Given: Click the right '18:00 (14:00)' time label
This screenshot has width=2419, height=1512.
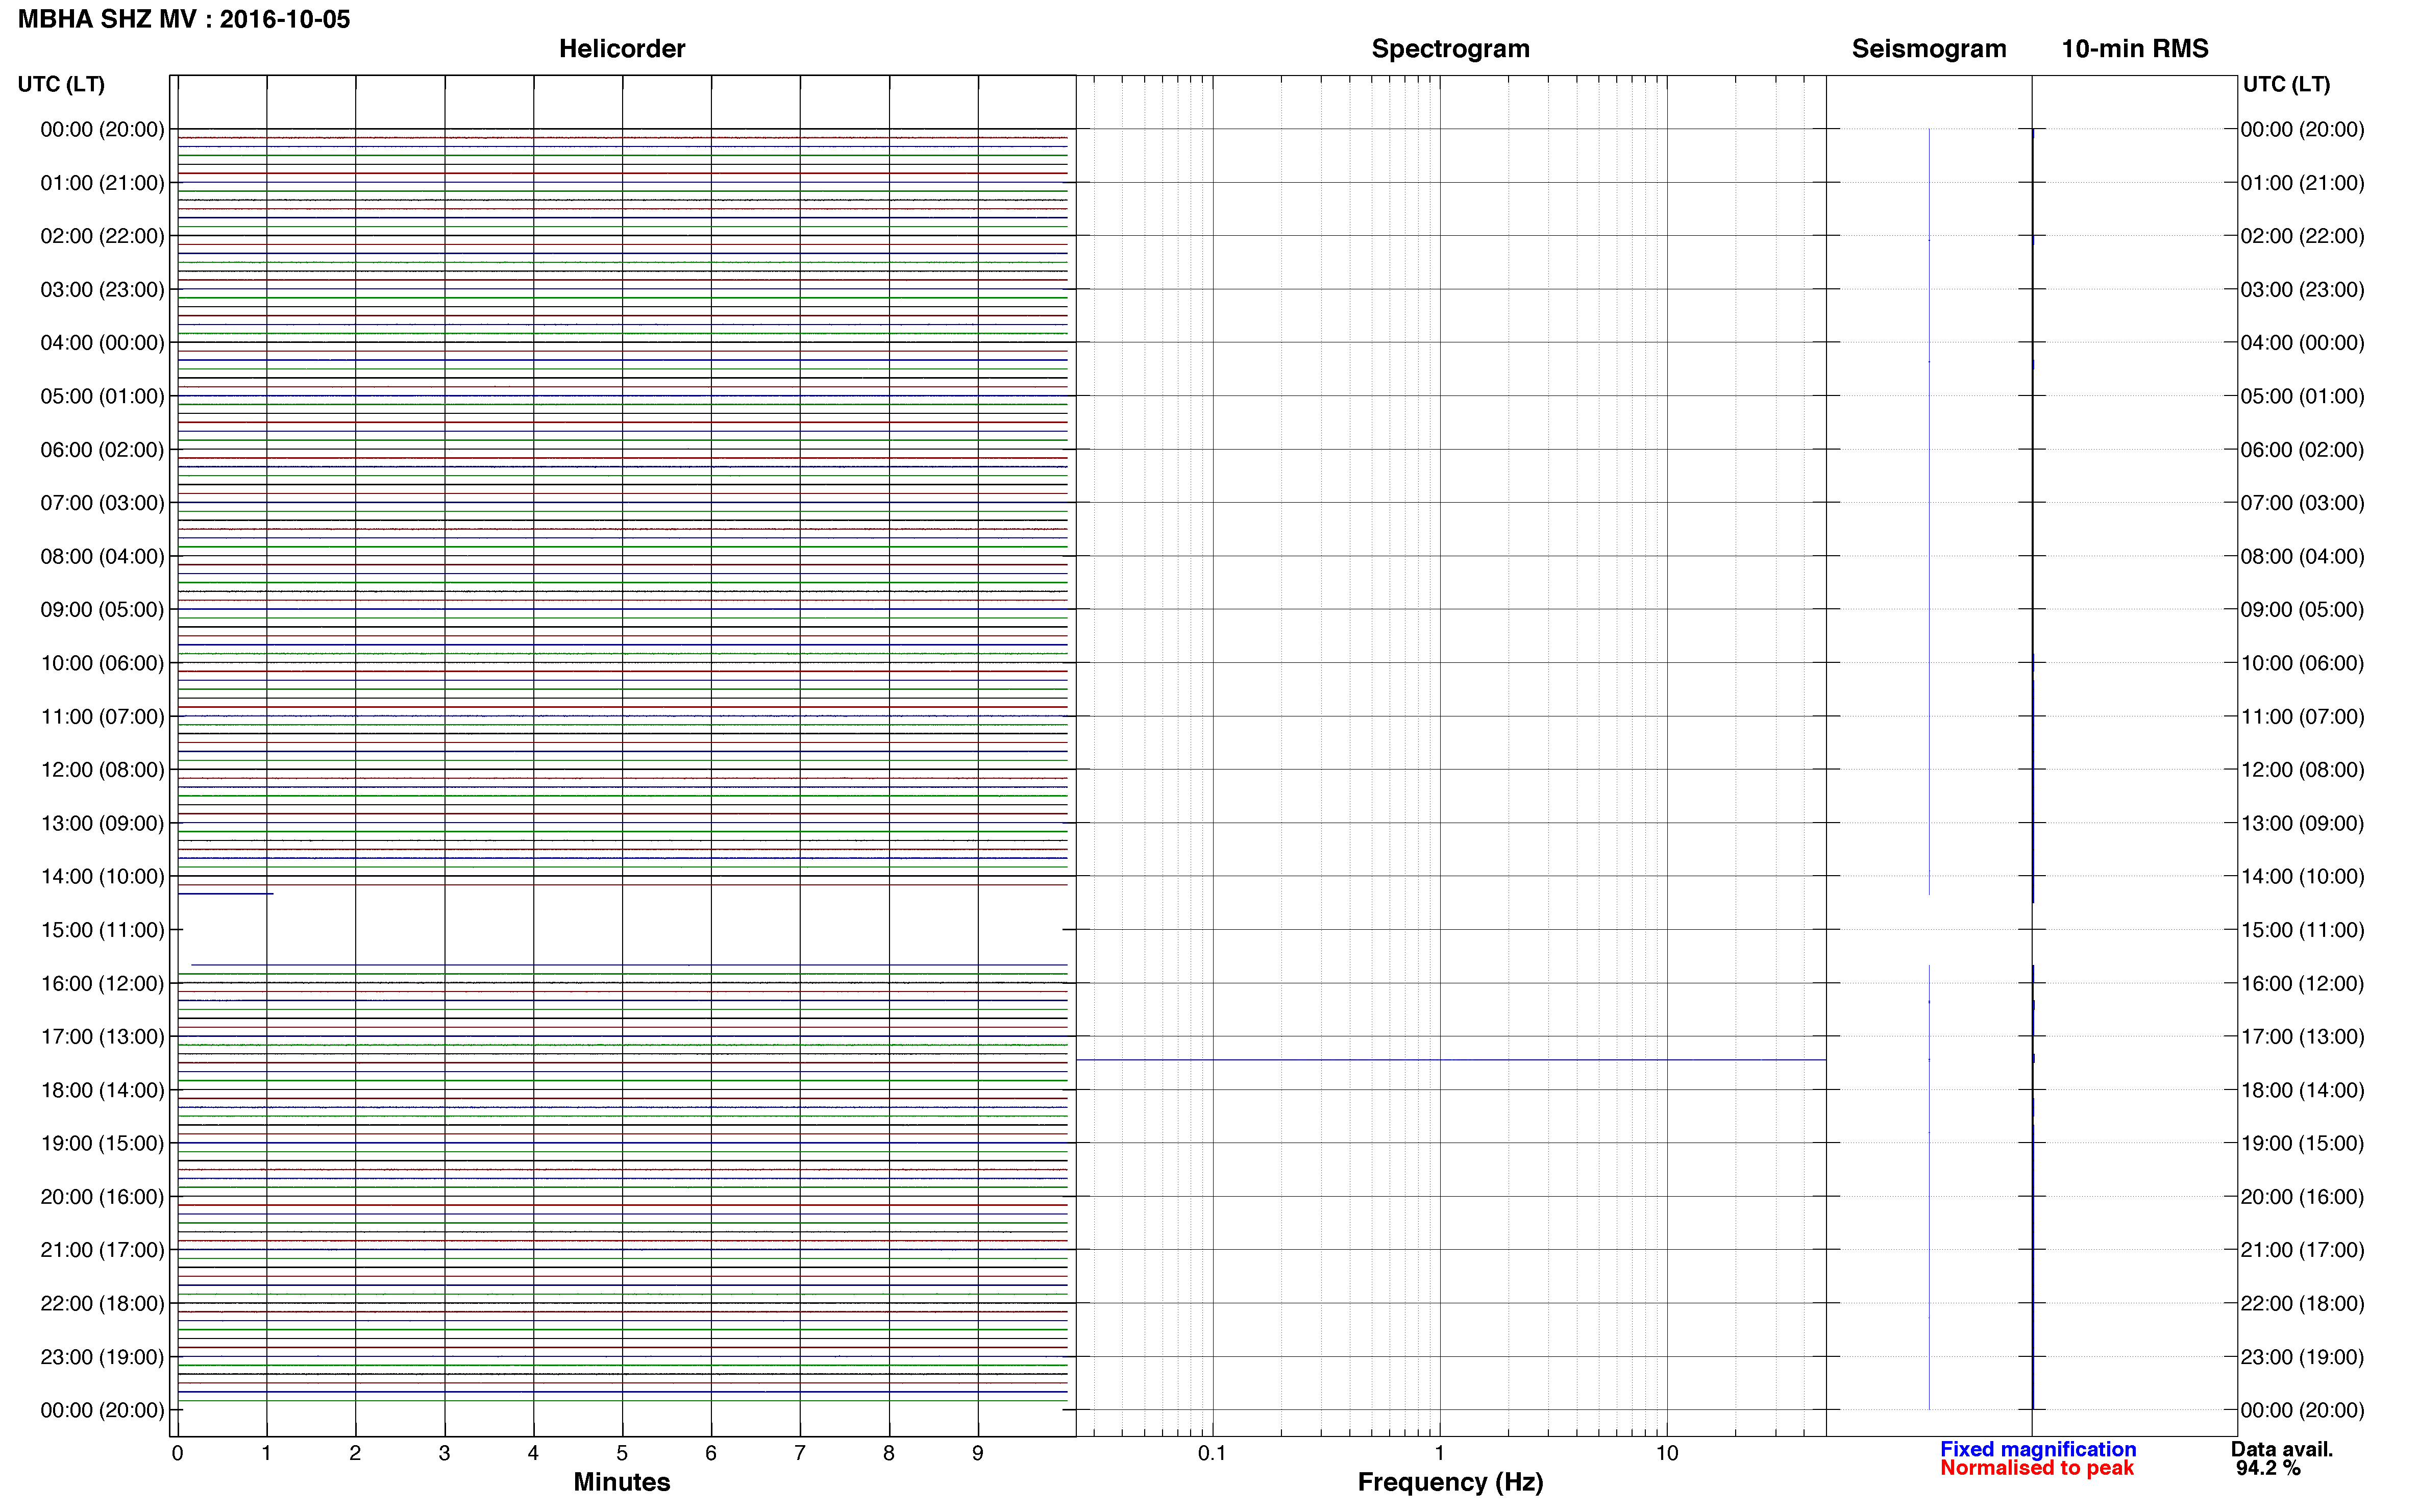Looking at the screenshot, I should click(x=2302, y=1090).
